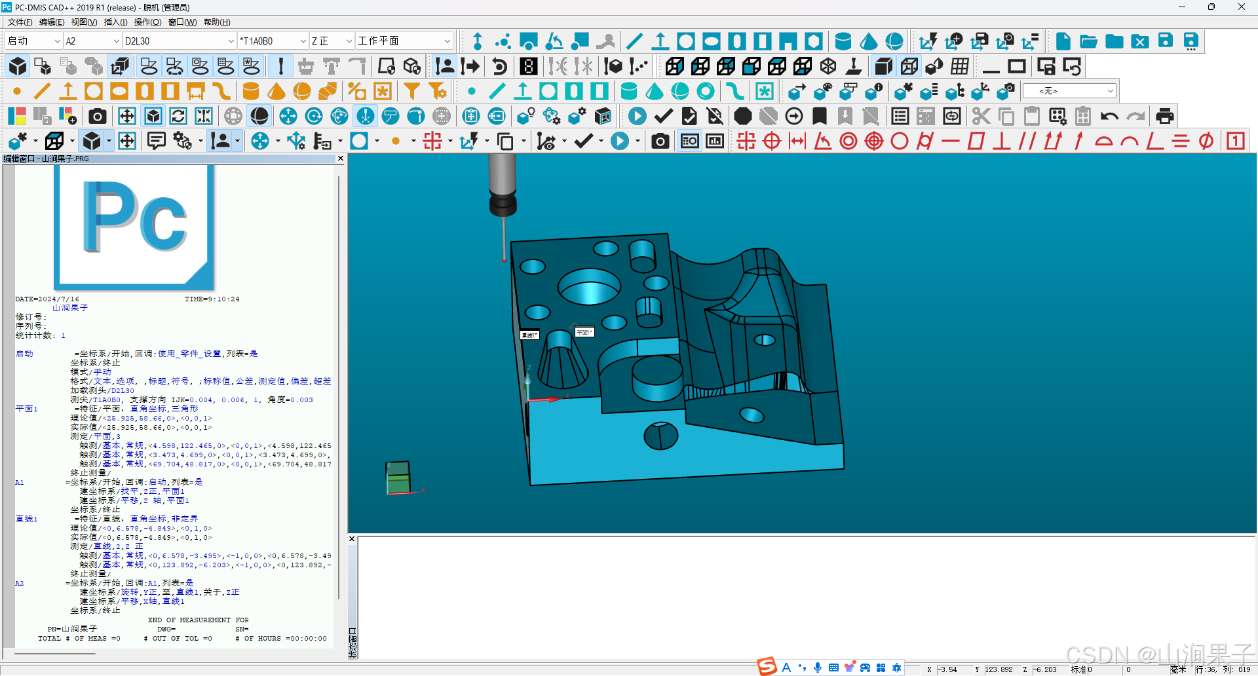Open the probe readout digit display
This screenshot has width=1258, height=676.
(x=529, y=66)
